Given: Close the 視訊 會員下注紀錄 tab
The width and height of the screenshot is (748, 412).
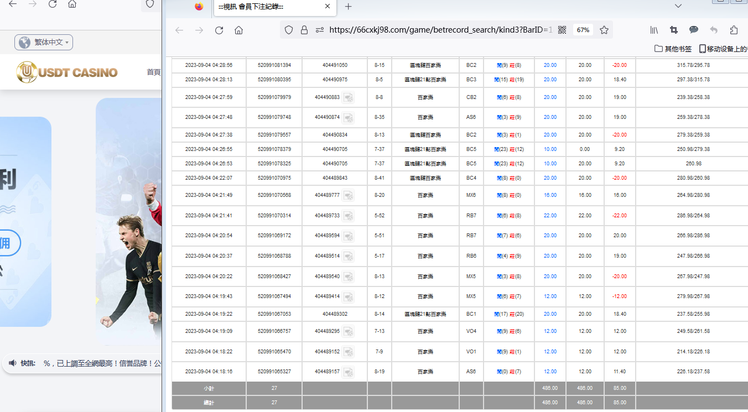Looking at the screenshot, I should point(328,7).
